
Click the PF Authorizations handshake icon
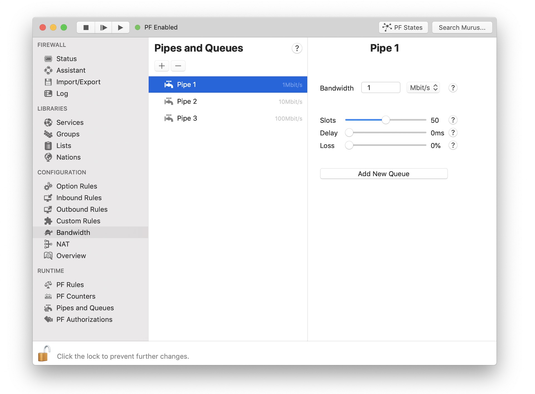48,320
